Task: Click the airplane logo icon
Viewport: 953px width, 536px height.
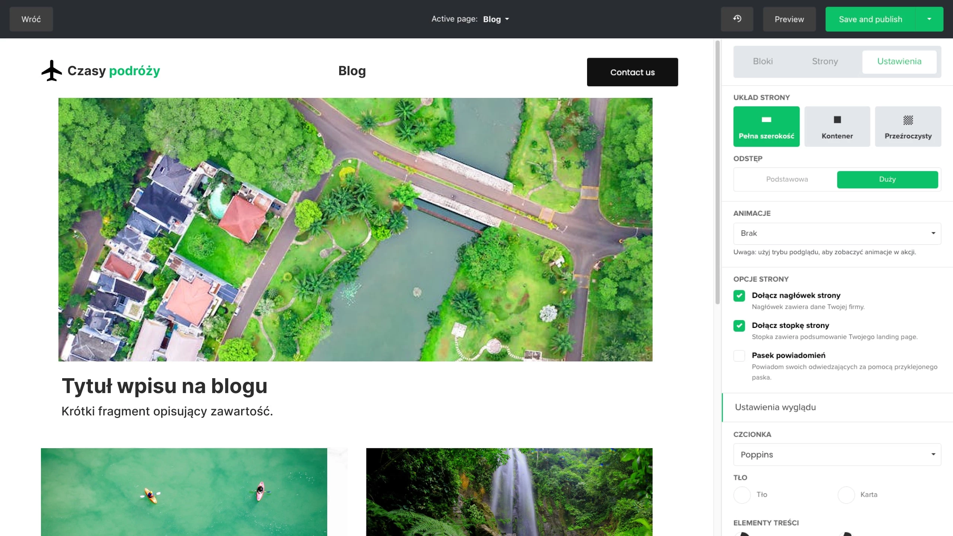Action: [x=52, y=71]
